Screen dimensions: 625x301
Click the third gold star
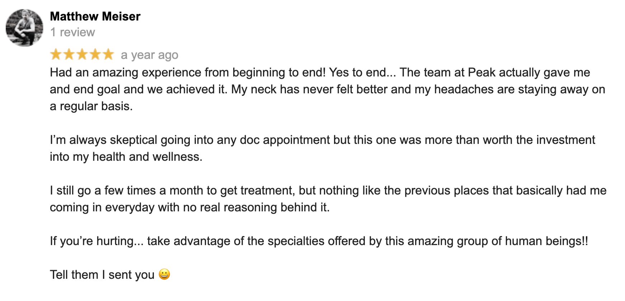tap(82, 55)
